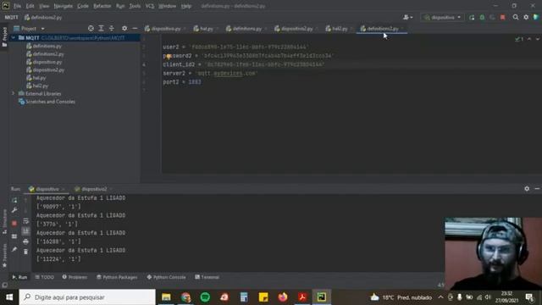
Task: Open File Explorer from taskbar
Action: point(166,297)
